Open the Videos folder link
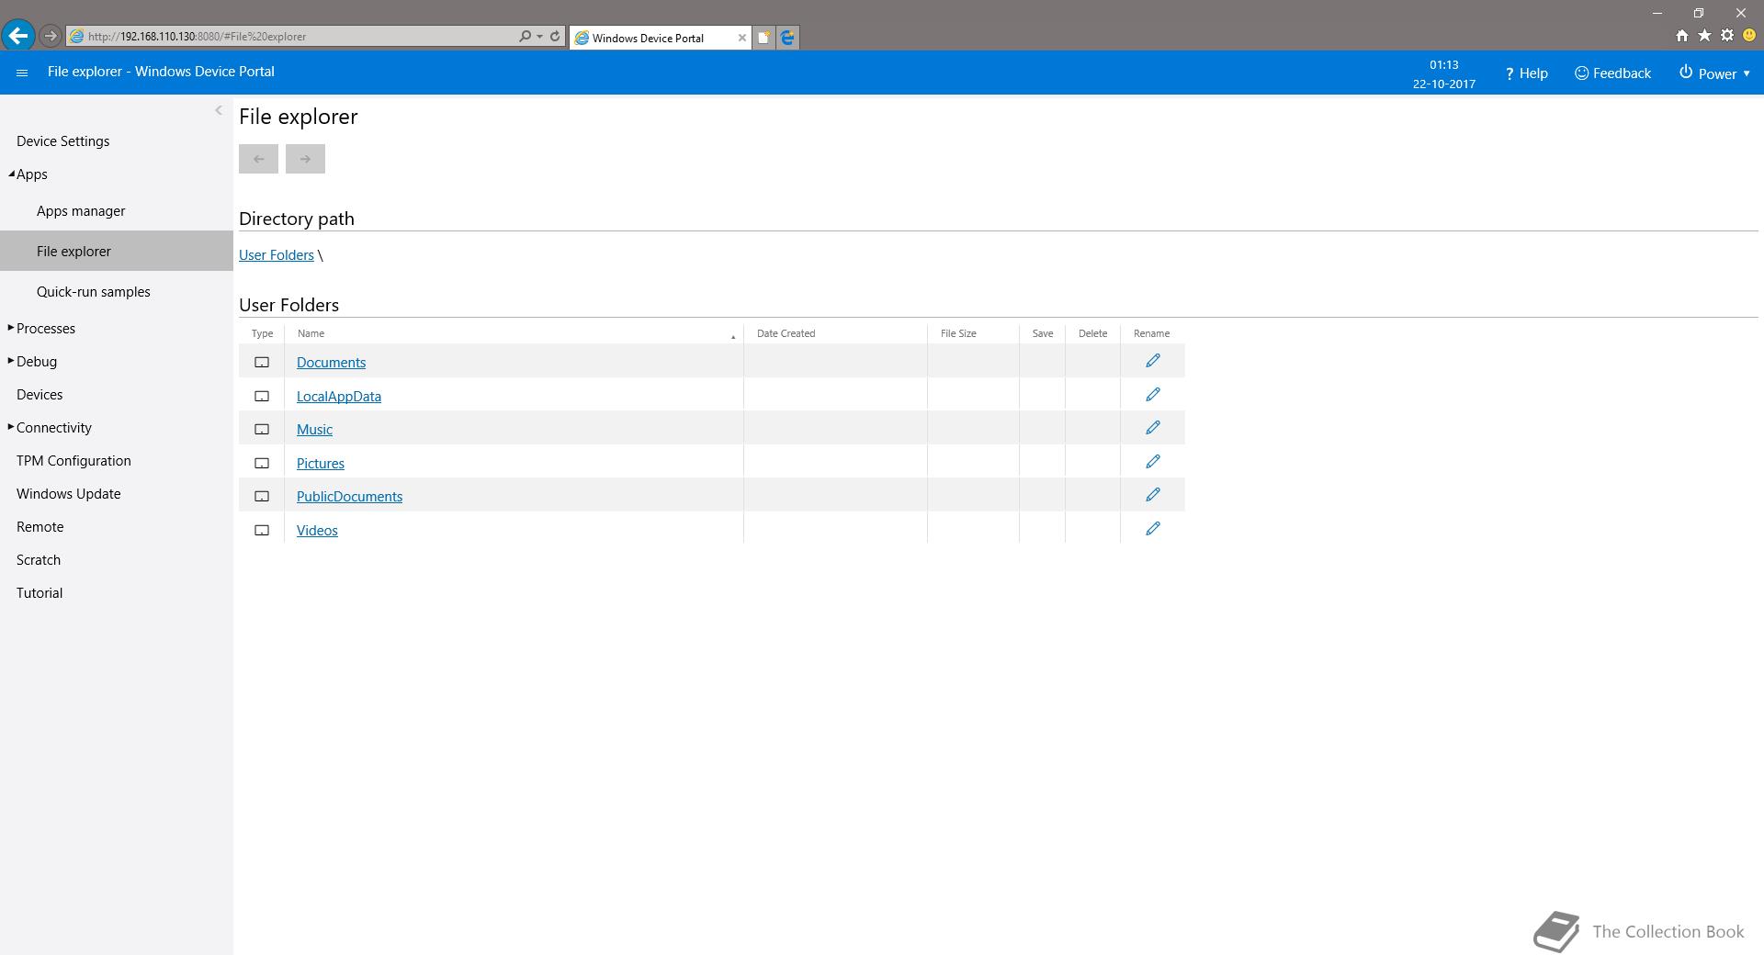This screenshot has width=1764, height=955. point(317,531)
